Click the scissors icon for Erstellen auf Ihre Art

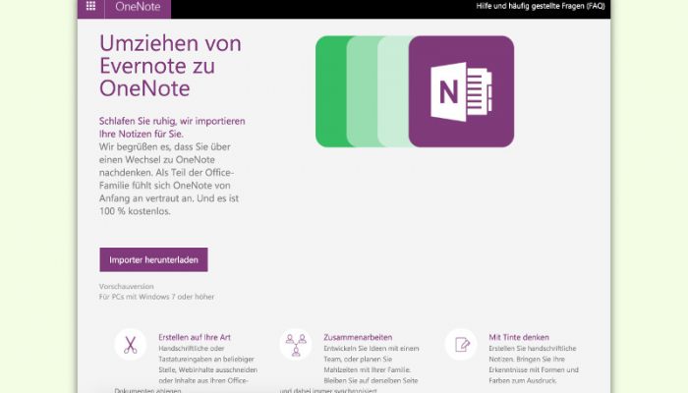coord(131,344)
